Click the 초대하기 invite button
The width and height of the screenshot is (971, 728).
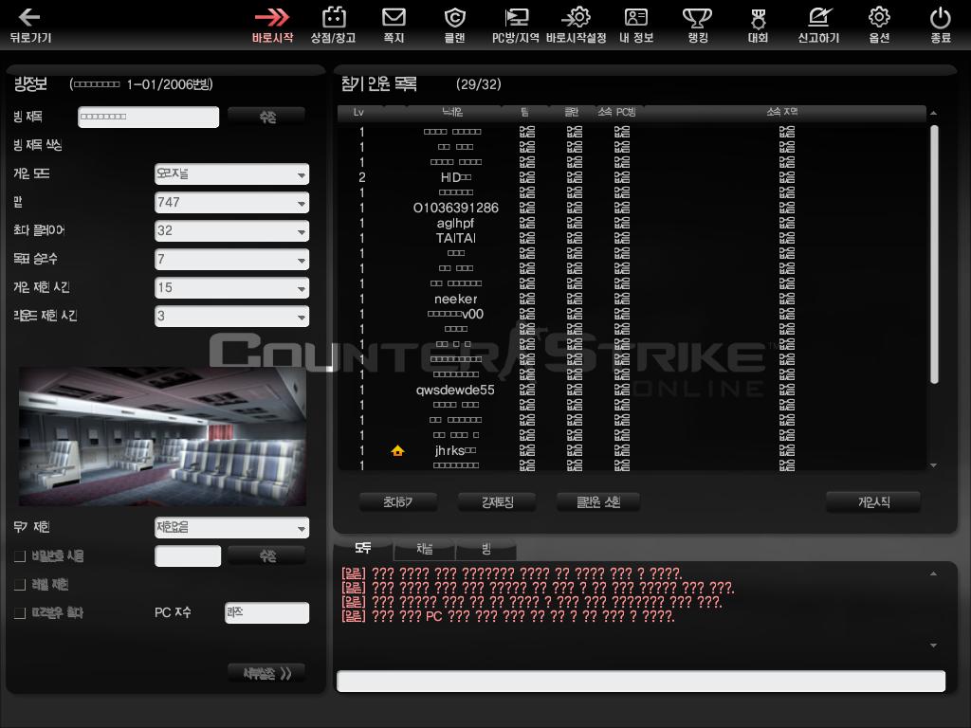398,502
